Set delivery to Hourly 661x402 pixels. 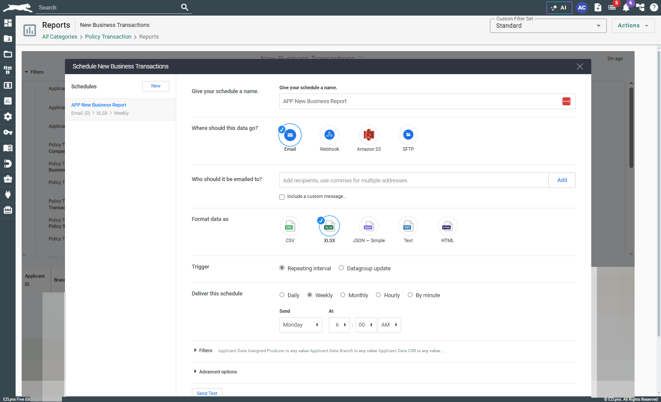click(378, 295)
